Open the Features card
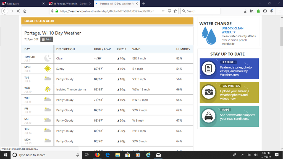This screenshot has width=283, height=159. (x=229, y=69)
